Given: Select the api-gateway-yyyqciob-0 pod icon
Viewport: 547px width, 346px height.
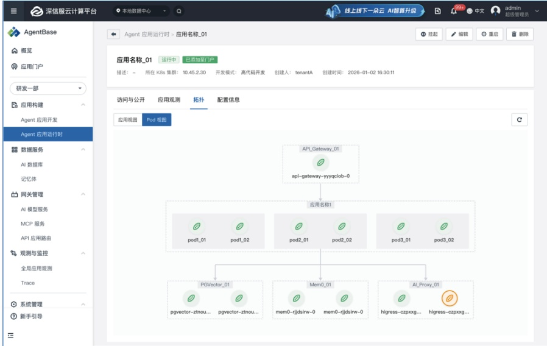Looking at the screenshot, I should coord(320,162).
